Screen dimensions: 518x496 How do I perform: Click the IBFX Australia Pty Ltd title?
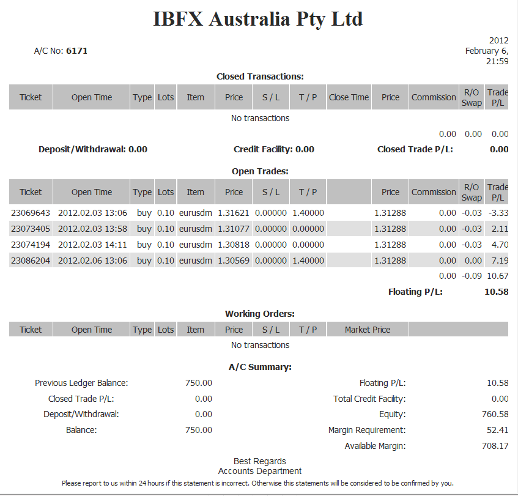tap(258, 19)
